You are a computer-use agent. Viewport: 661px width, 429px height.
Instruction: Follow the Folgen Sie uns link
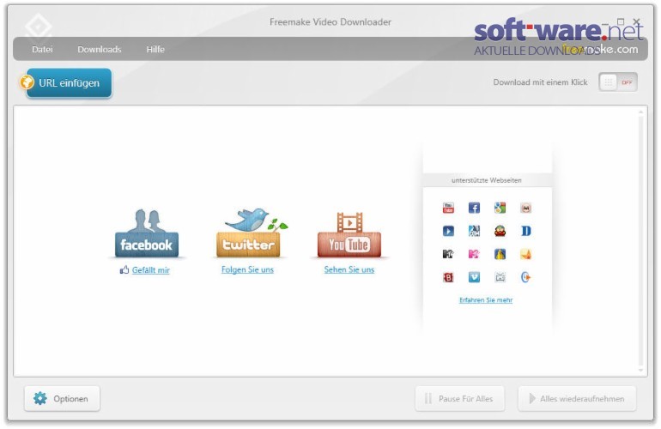click(x=247, y=269)
